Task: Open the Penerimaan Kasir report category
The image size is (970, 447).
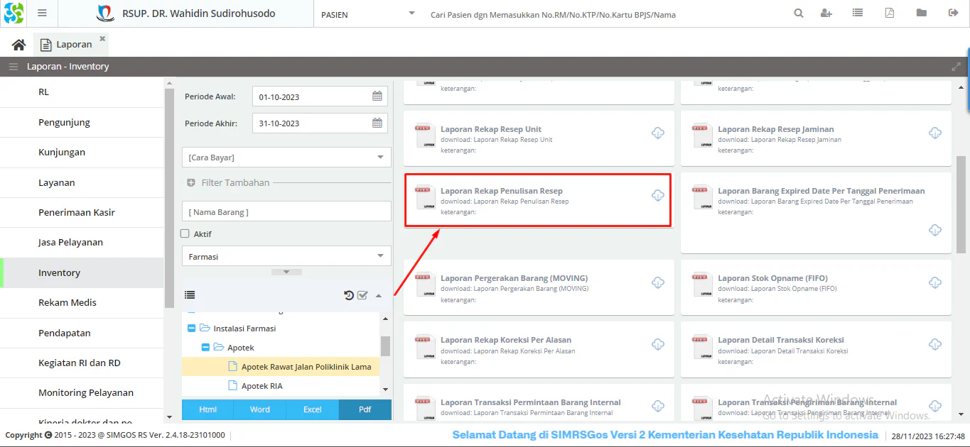Action: click(82, 212)
